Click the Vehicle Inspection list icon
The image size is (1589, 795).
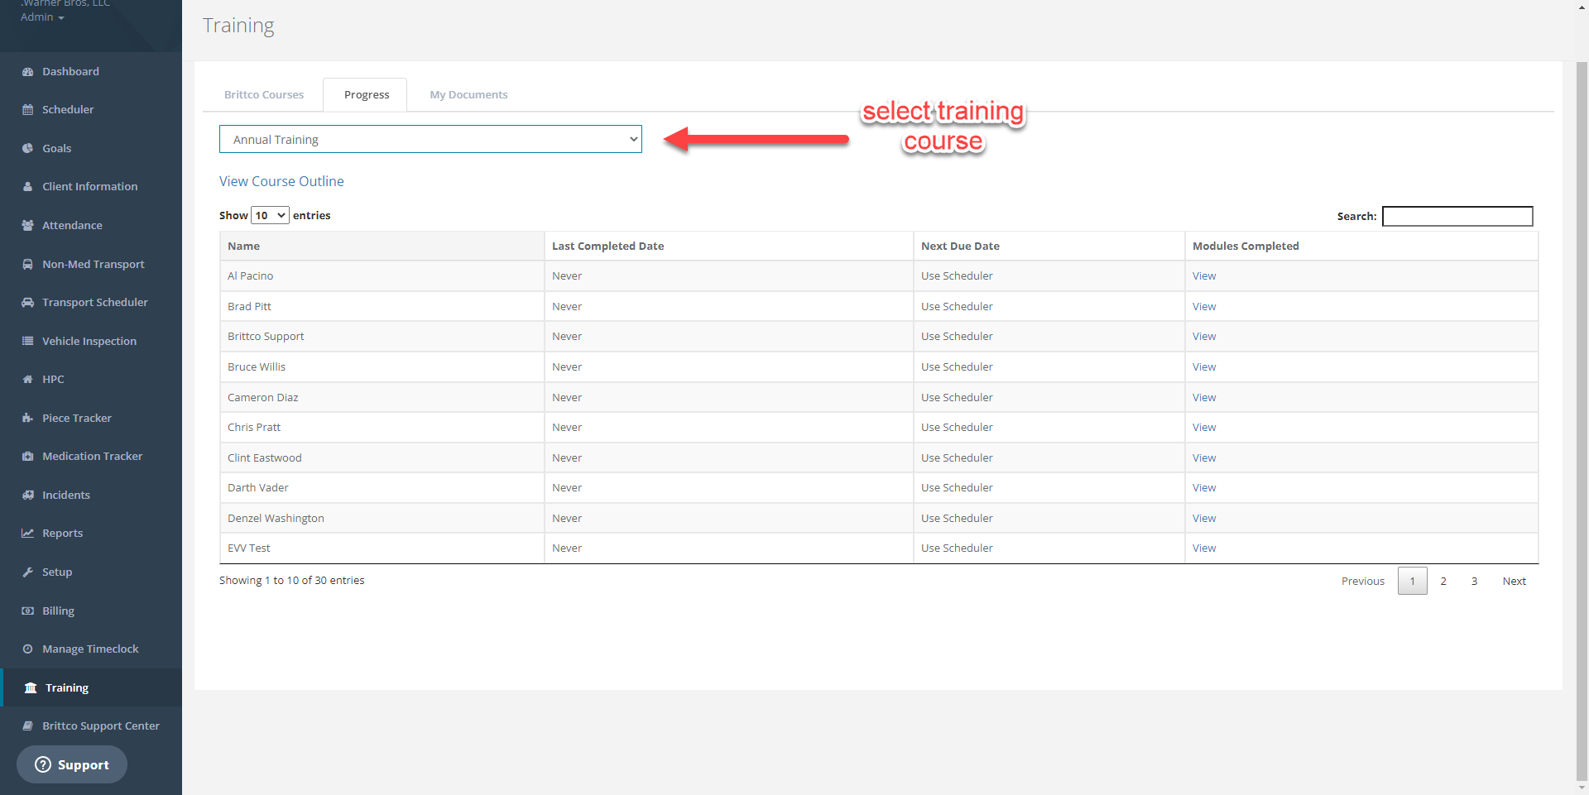pyautogui.click(x=27, y=342)
